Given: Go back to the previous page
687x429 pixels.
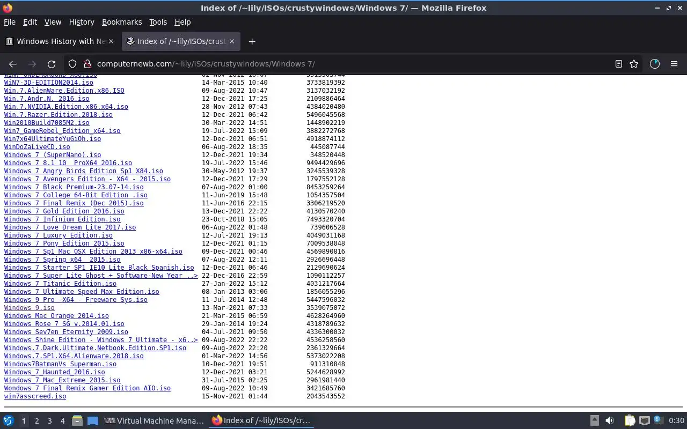Looking at the screenshot, I should click(x=13, y=64).
